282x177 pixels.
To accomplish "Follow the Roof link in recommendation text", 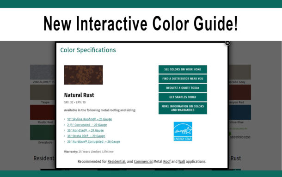I will tap(167, 162).
